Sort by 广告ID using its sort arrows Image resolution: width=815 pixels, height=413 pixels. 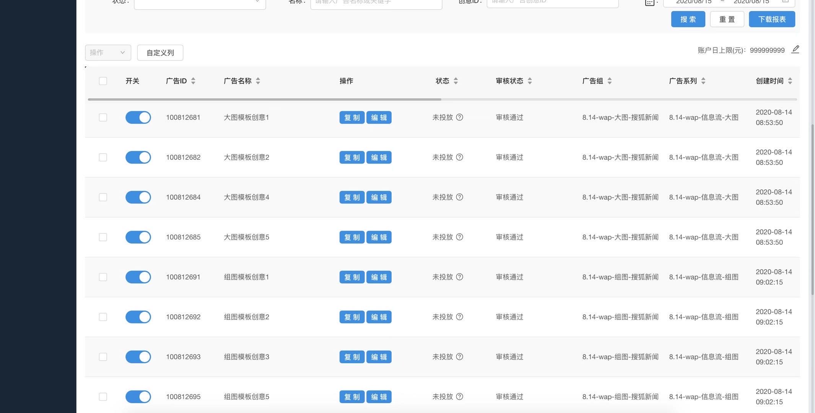193,81
